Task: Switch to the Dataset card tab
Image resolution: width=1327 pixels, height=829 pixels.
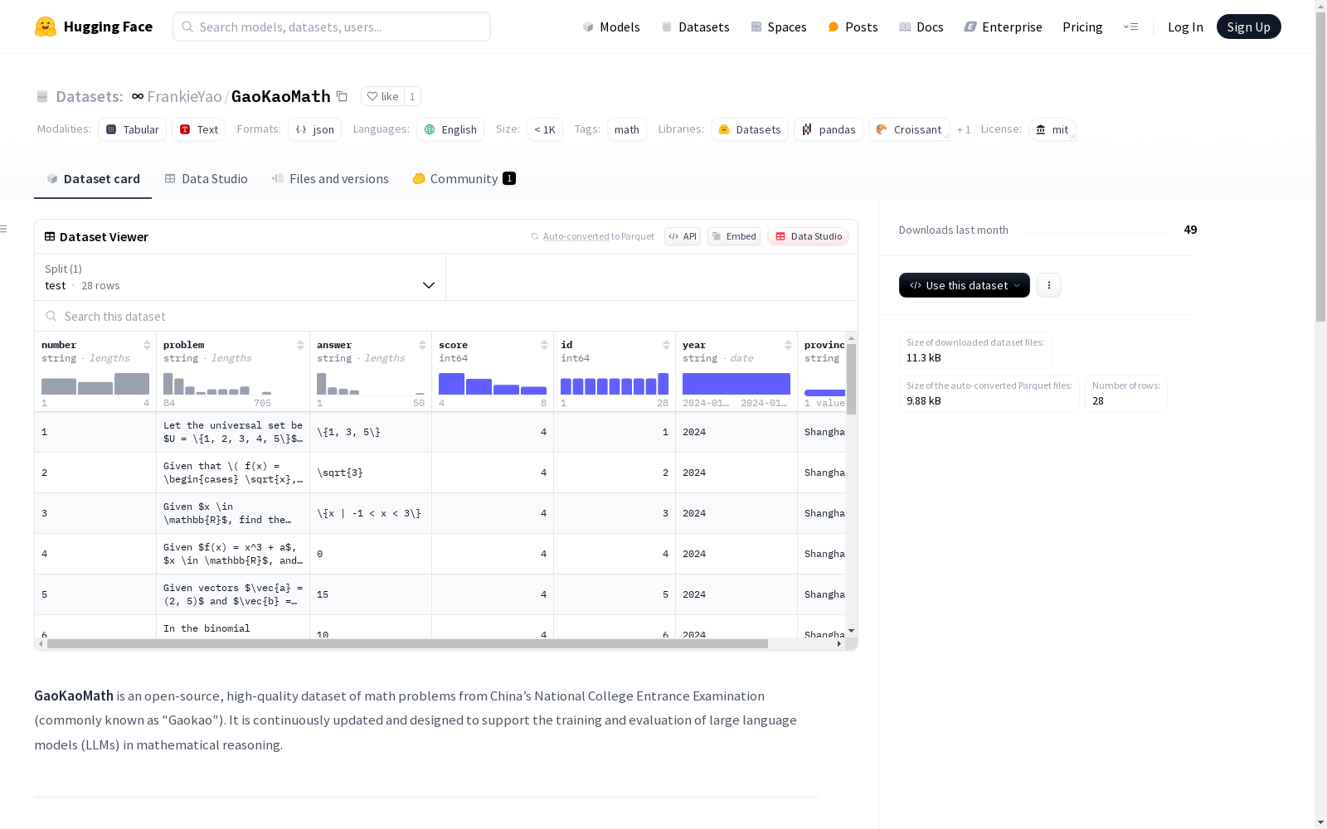Action: click(x=93, y=178)
